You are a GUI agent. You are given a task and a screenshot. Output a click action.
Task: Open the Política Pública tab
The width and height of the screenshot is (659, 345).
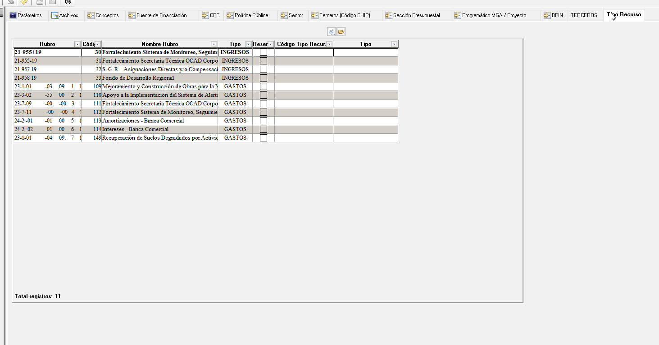251,15
